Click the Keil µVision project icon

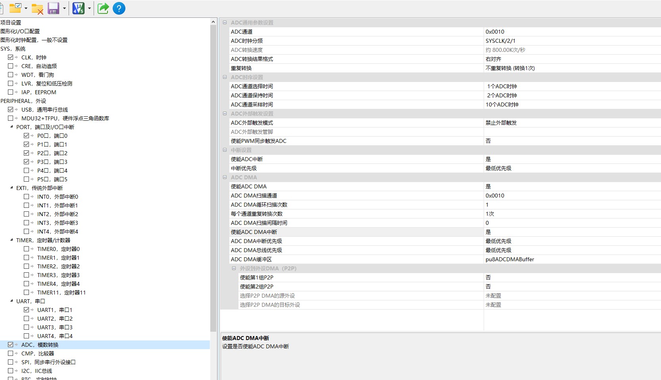pos(78,8)
